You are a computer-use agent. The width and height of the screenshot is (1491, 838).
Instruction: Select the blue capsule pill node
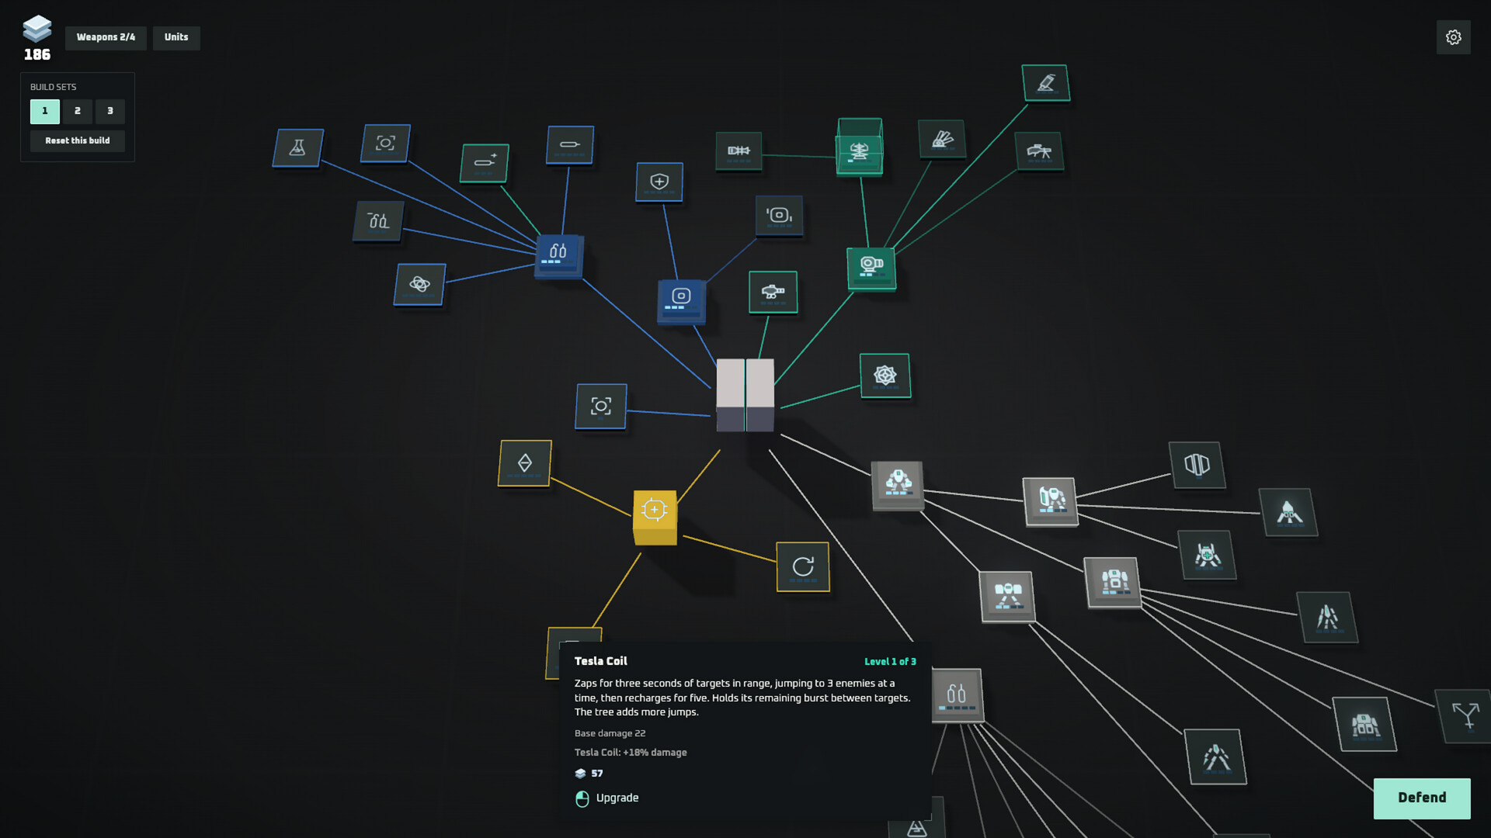point(570,144)
